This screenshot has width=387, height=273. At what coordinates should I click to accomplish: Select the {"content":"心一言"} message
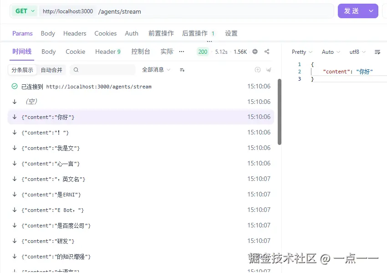[141, 164]
